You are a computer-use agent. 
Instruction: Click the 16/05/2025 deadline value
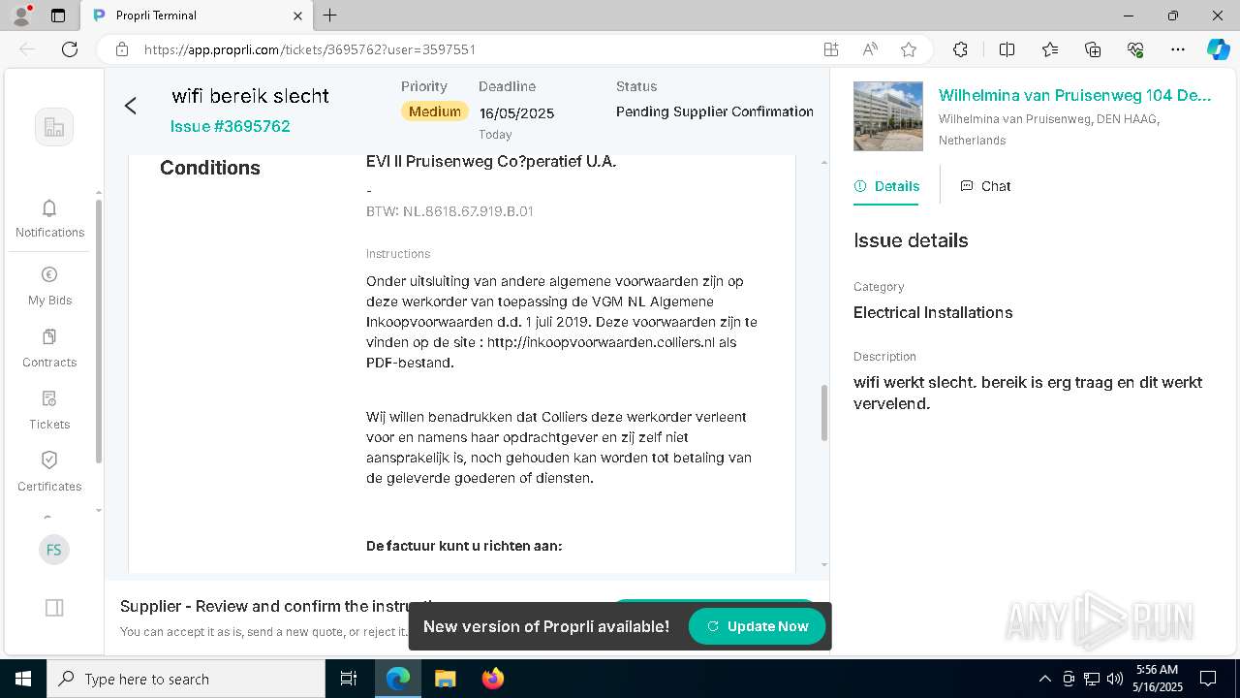click(516, 113)
